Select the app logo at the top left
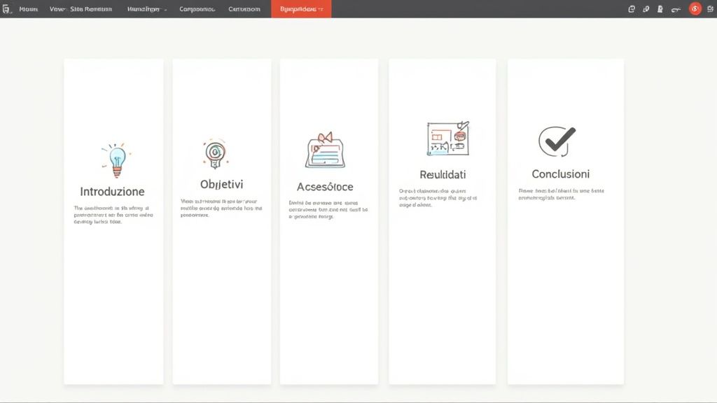This screenshot has height=403, width=717. 7,8
